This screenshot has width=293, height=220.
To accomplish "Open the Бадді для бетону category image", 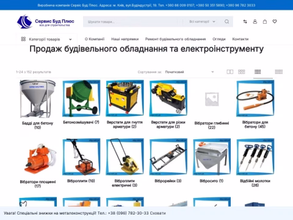I will point(38,99).
